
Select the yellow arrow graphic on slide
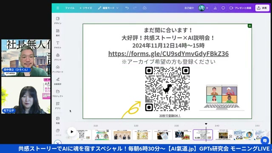[x=131, y=110]
